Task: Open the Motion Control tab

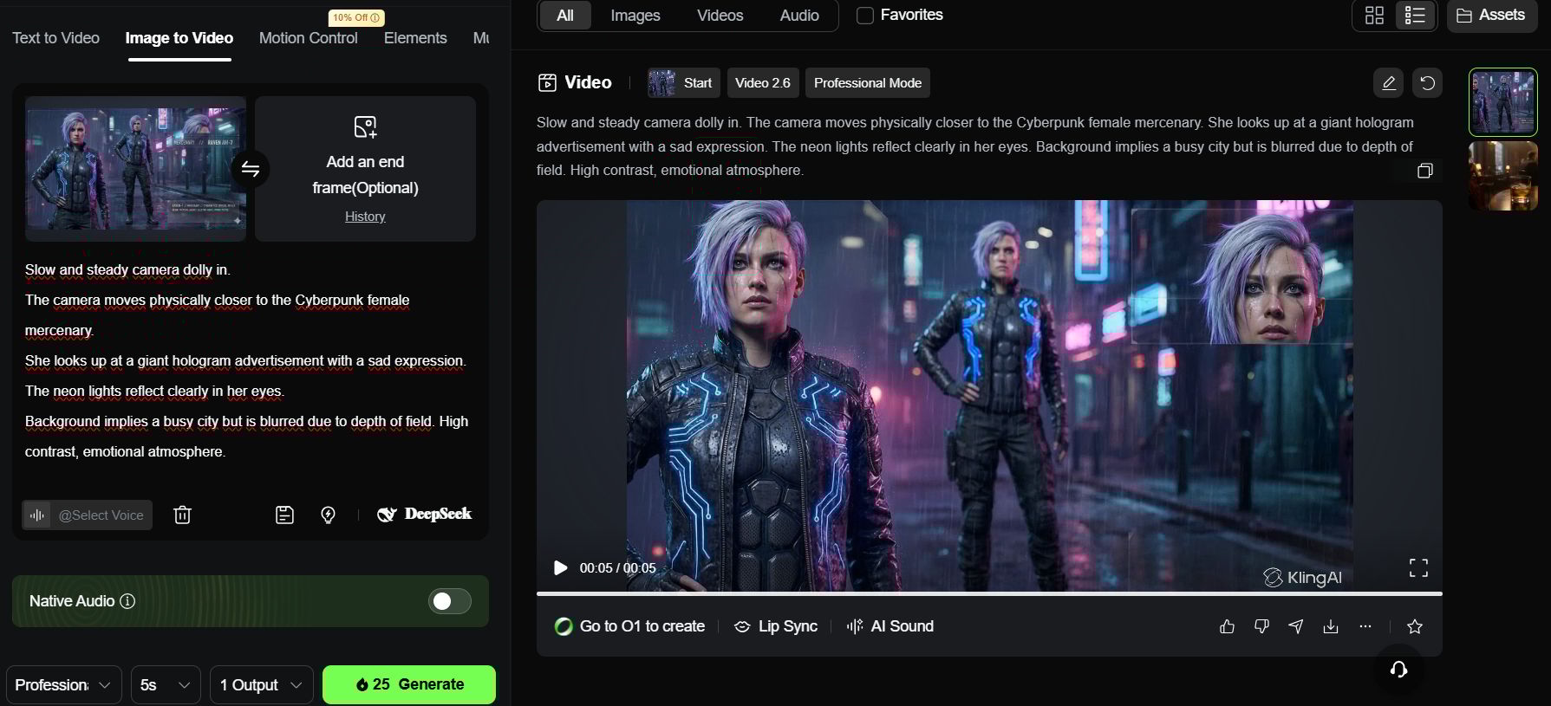Action: (309, 38)
